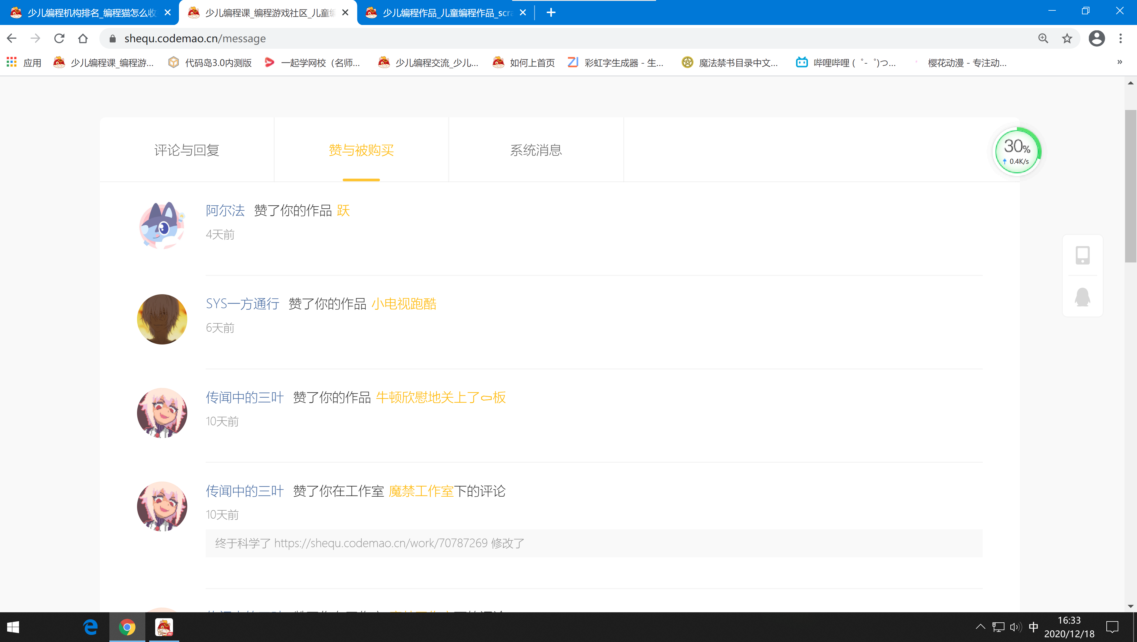This screenshot has width=1137, height=642.
Task: Go back using the browser back arrow
Action: pyautogui.click(x=12, y=38)
